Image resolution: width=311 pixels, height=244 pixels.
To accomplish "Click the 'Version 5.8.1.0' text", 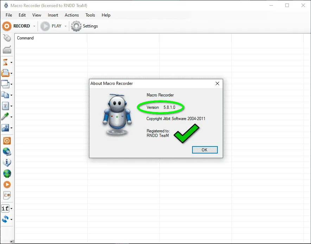I will tap(161, 107).
